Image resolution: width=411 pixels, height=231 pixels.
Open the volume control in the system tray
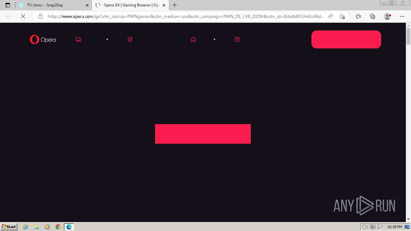365,227
